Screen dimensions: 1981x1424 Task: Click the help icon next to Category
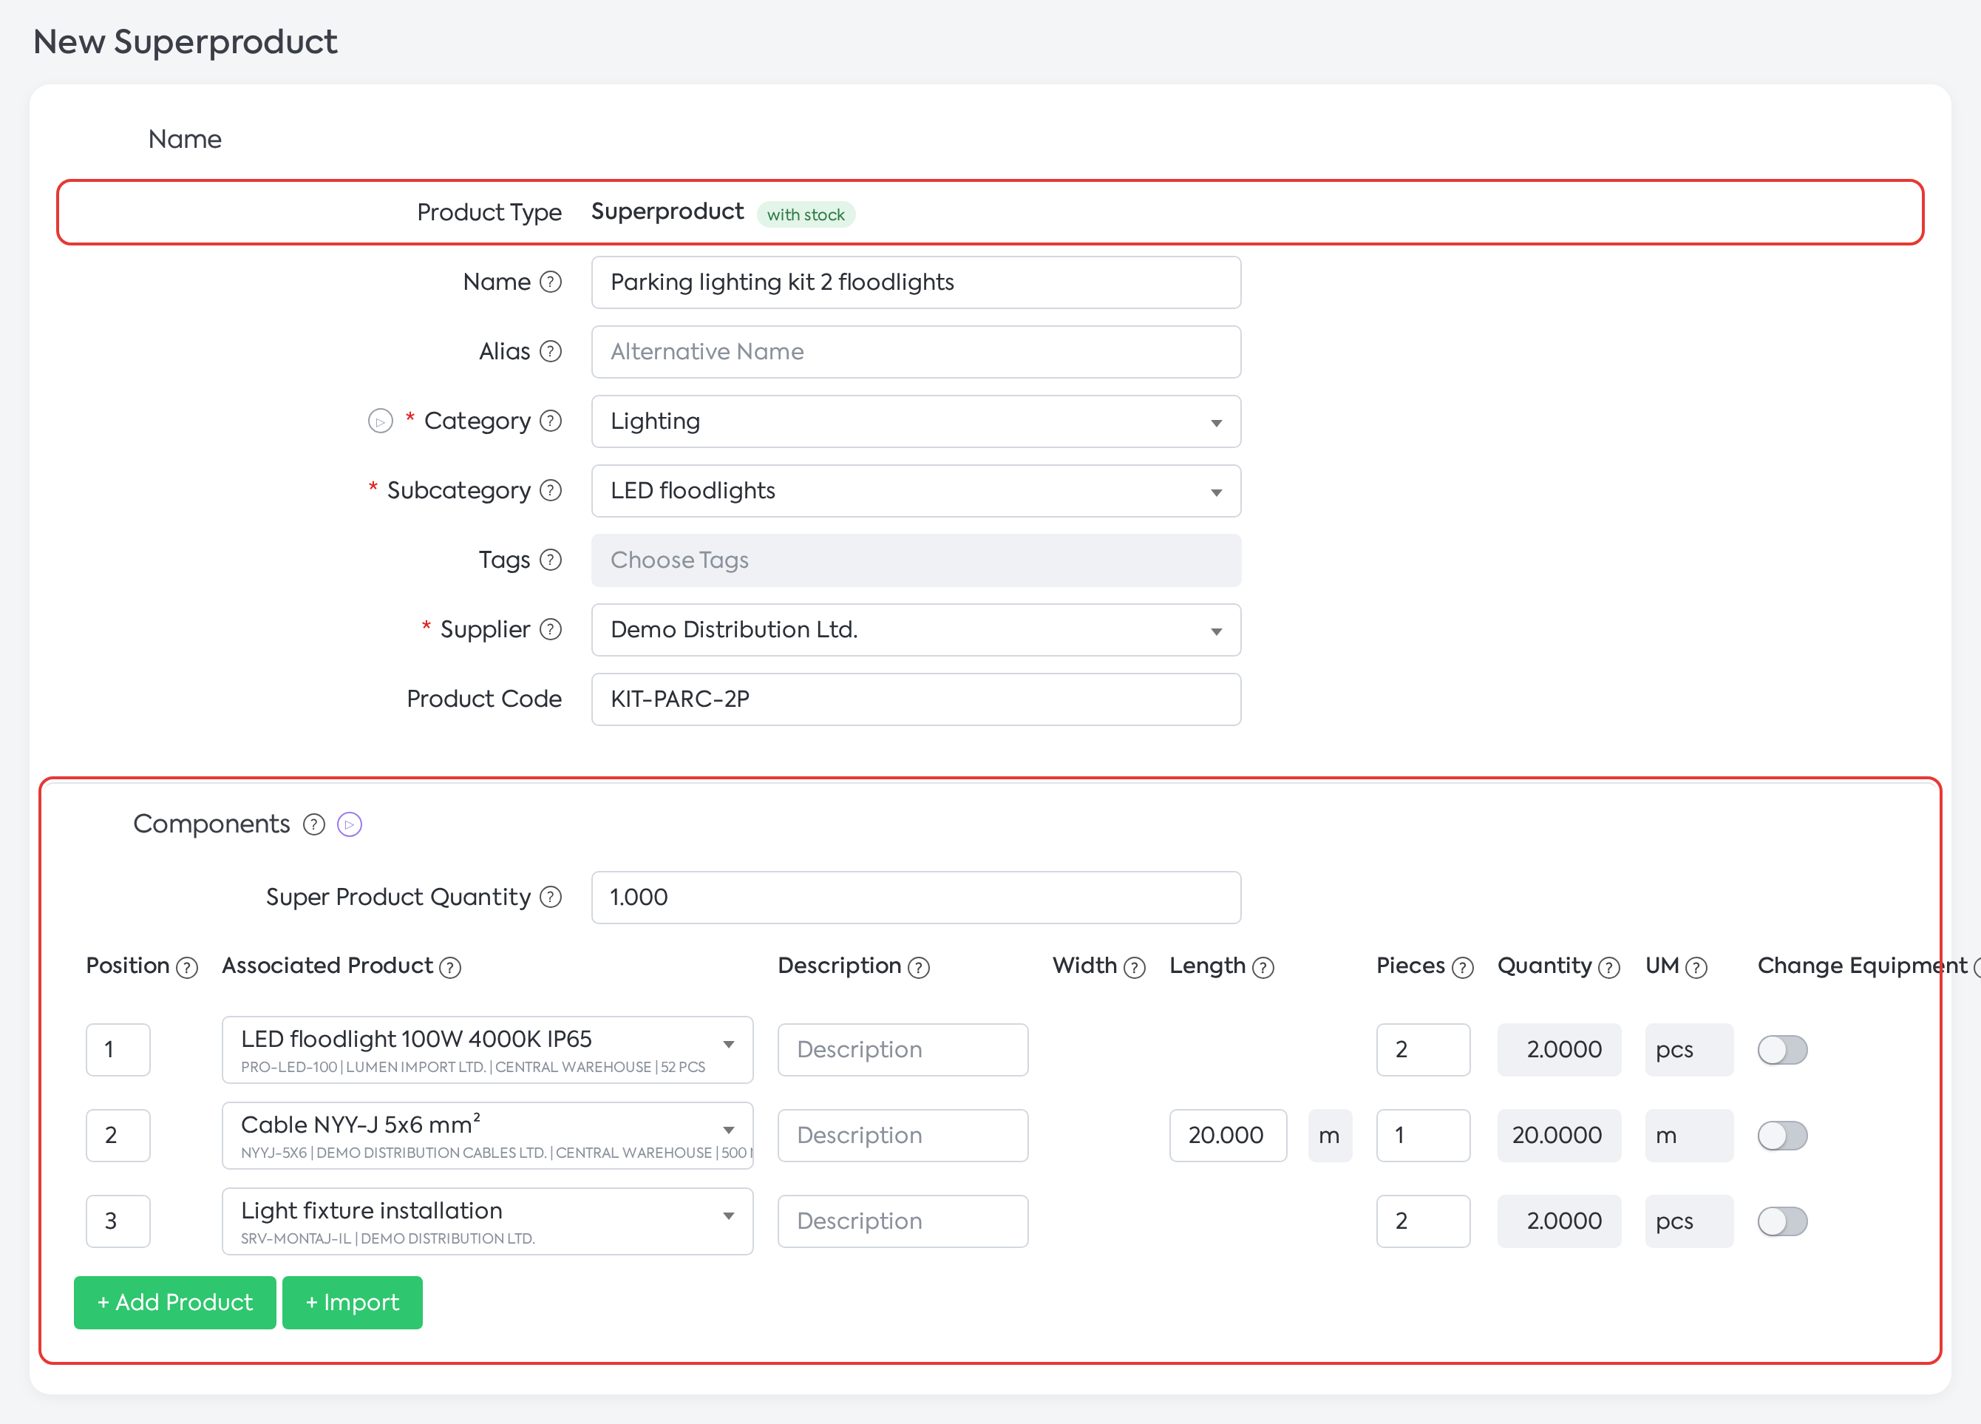(x=550, y=421)
